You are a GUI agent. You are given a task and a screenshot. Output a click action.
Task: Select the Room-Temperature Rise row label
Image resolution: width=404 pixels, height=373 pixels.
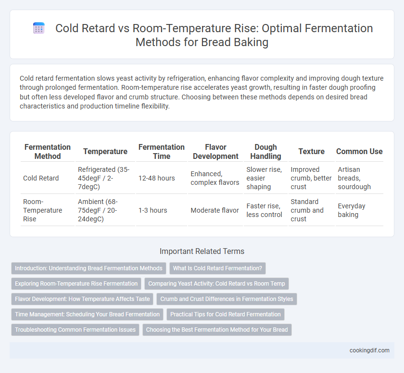point(42,210)
